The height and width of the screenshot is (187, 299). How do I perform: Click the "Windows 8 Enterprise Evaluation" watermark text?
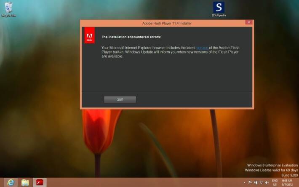[272, 165]
